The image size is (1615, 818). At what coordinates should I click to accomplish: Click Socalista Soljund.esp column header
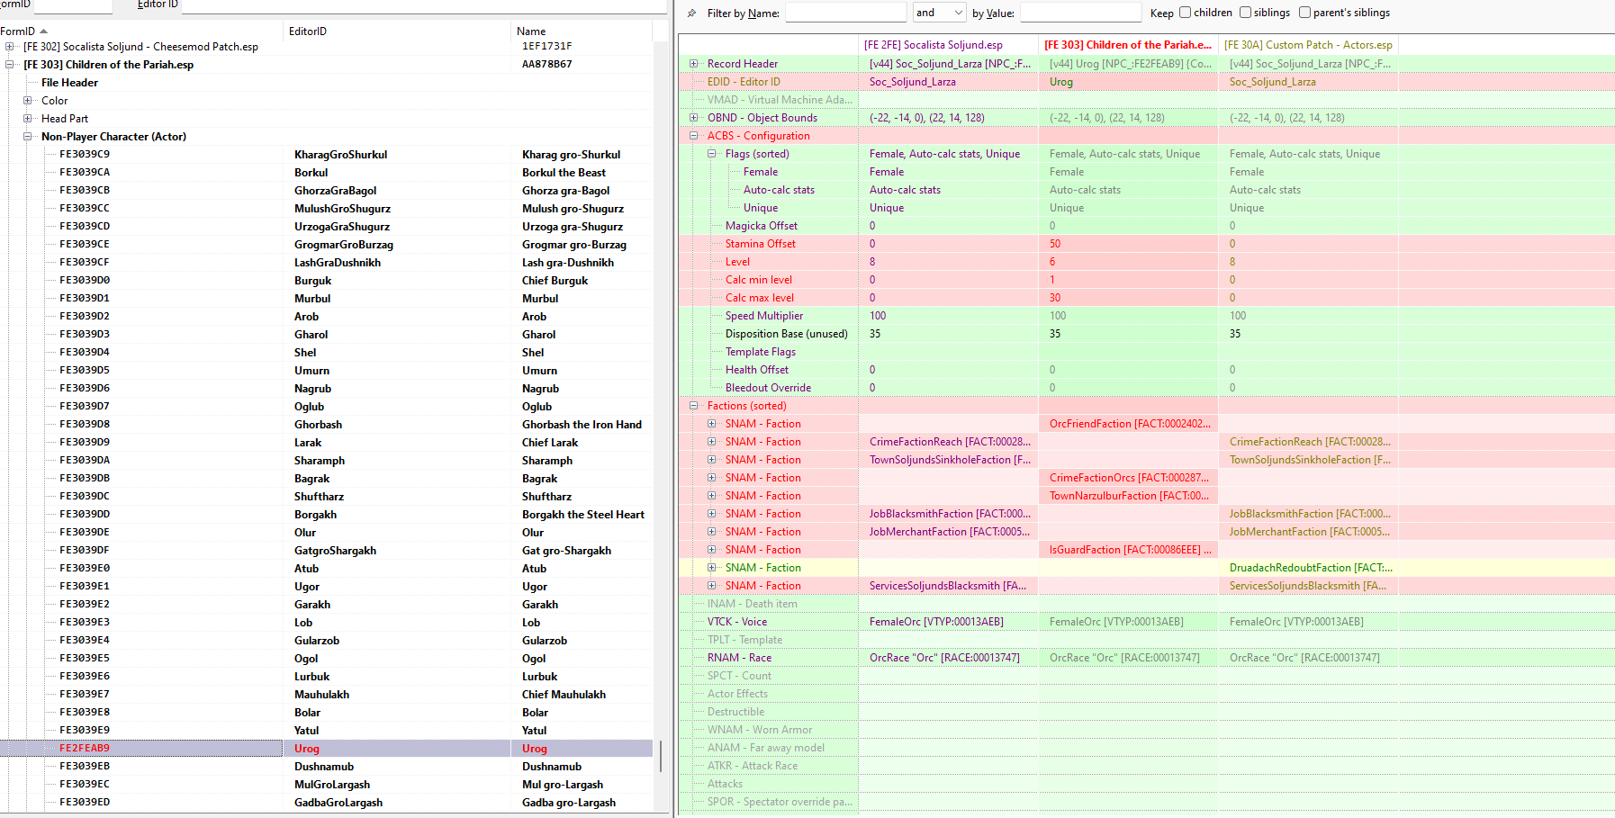(948, 45)
